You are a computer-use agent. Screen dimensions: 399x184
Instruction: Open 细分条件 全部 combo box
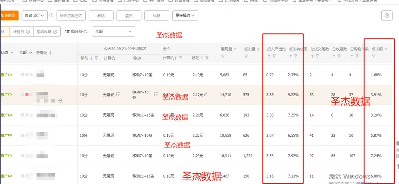pos(113,32)
